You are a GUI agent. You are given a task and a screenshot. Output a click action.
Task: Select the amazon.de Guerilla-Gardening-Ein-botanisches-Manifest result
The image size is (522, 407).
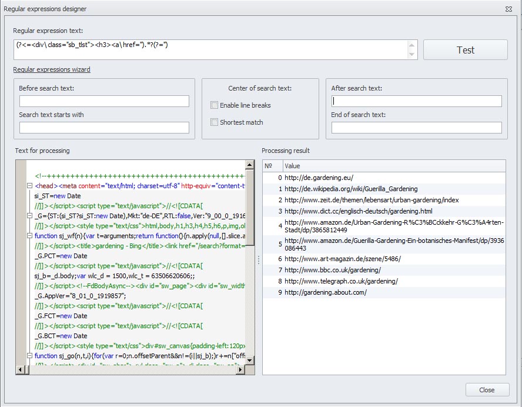pos(384,245)
